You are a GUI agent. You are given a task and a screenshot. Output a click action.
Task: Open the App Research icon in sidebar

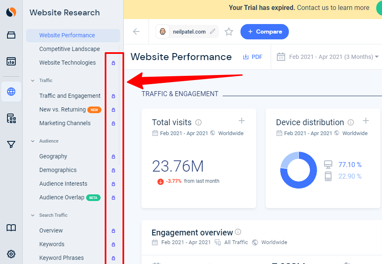11,118
